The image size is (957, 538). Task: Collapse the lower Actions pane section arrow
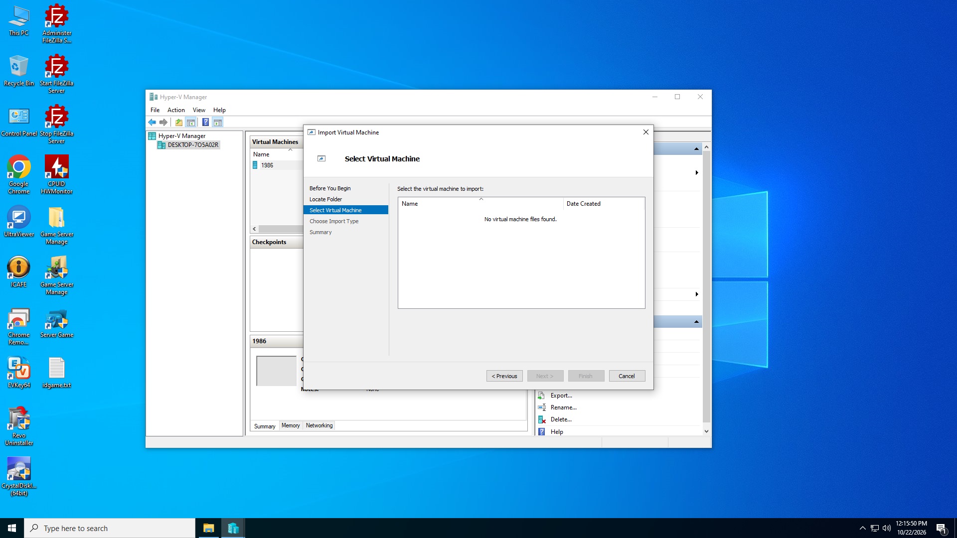click(696, 322)
